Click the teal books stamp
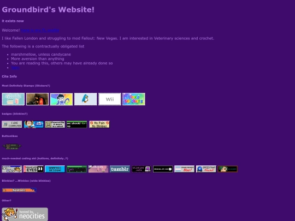The image size is (295, 221). 13,99
